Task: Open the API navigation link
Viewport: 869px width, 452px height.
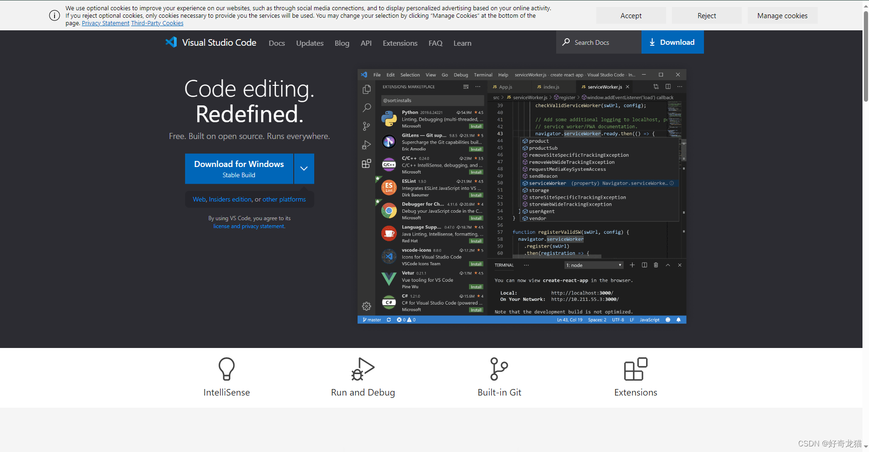Action: coord(366,43)
